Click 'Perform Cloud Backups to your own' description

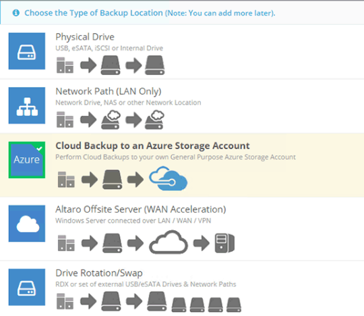[175, 157]
